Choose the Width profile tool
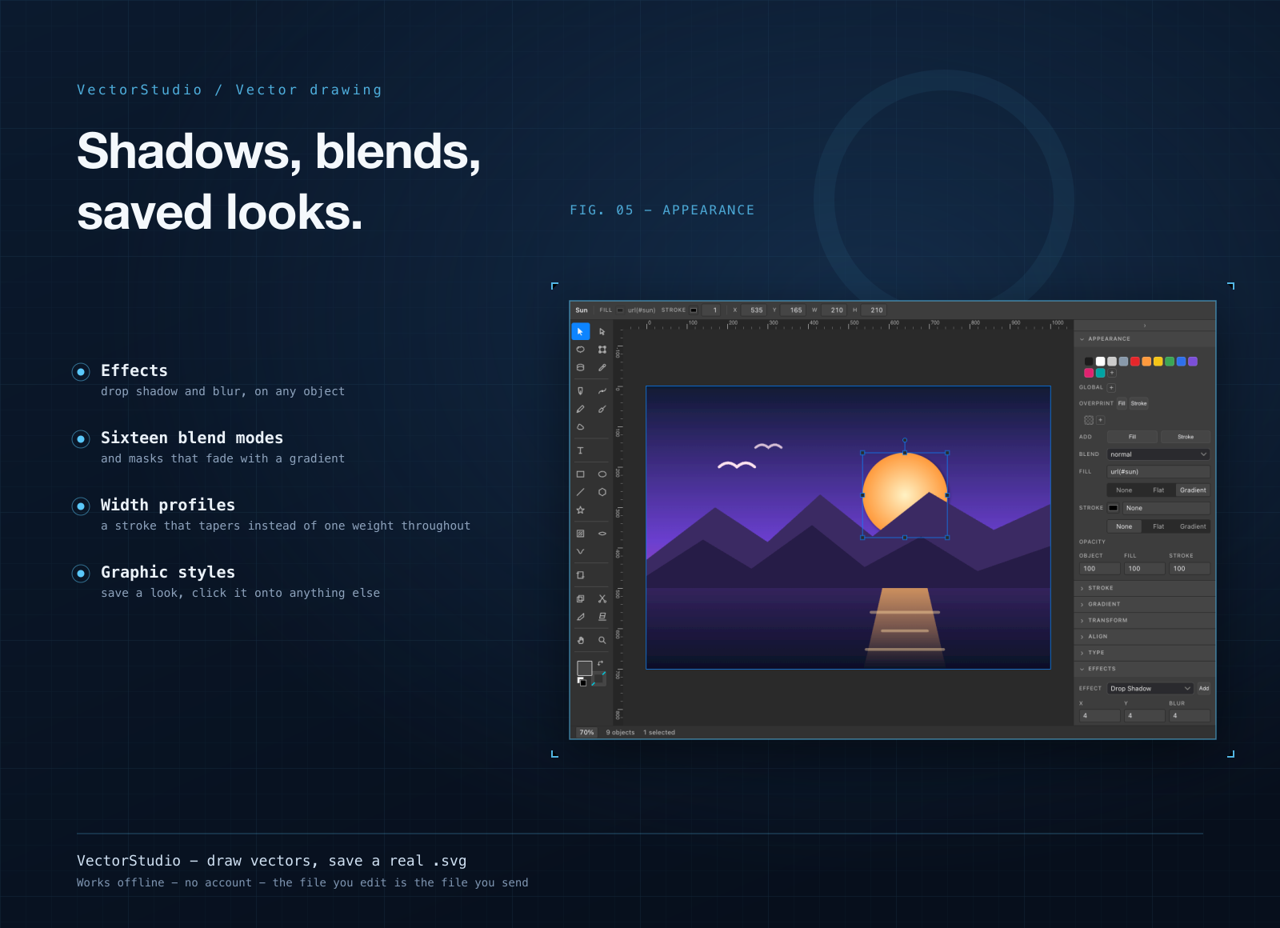1280x928 pixels. click(x=602, y=533)
